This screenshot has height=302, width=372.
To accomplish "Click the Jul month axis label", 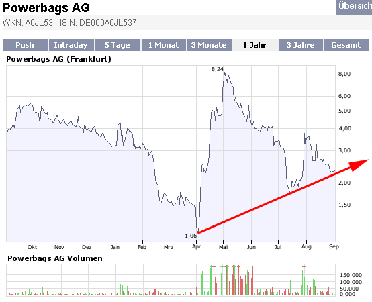I will point(278,247).
